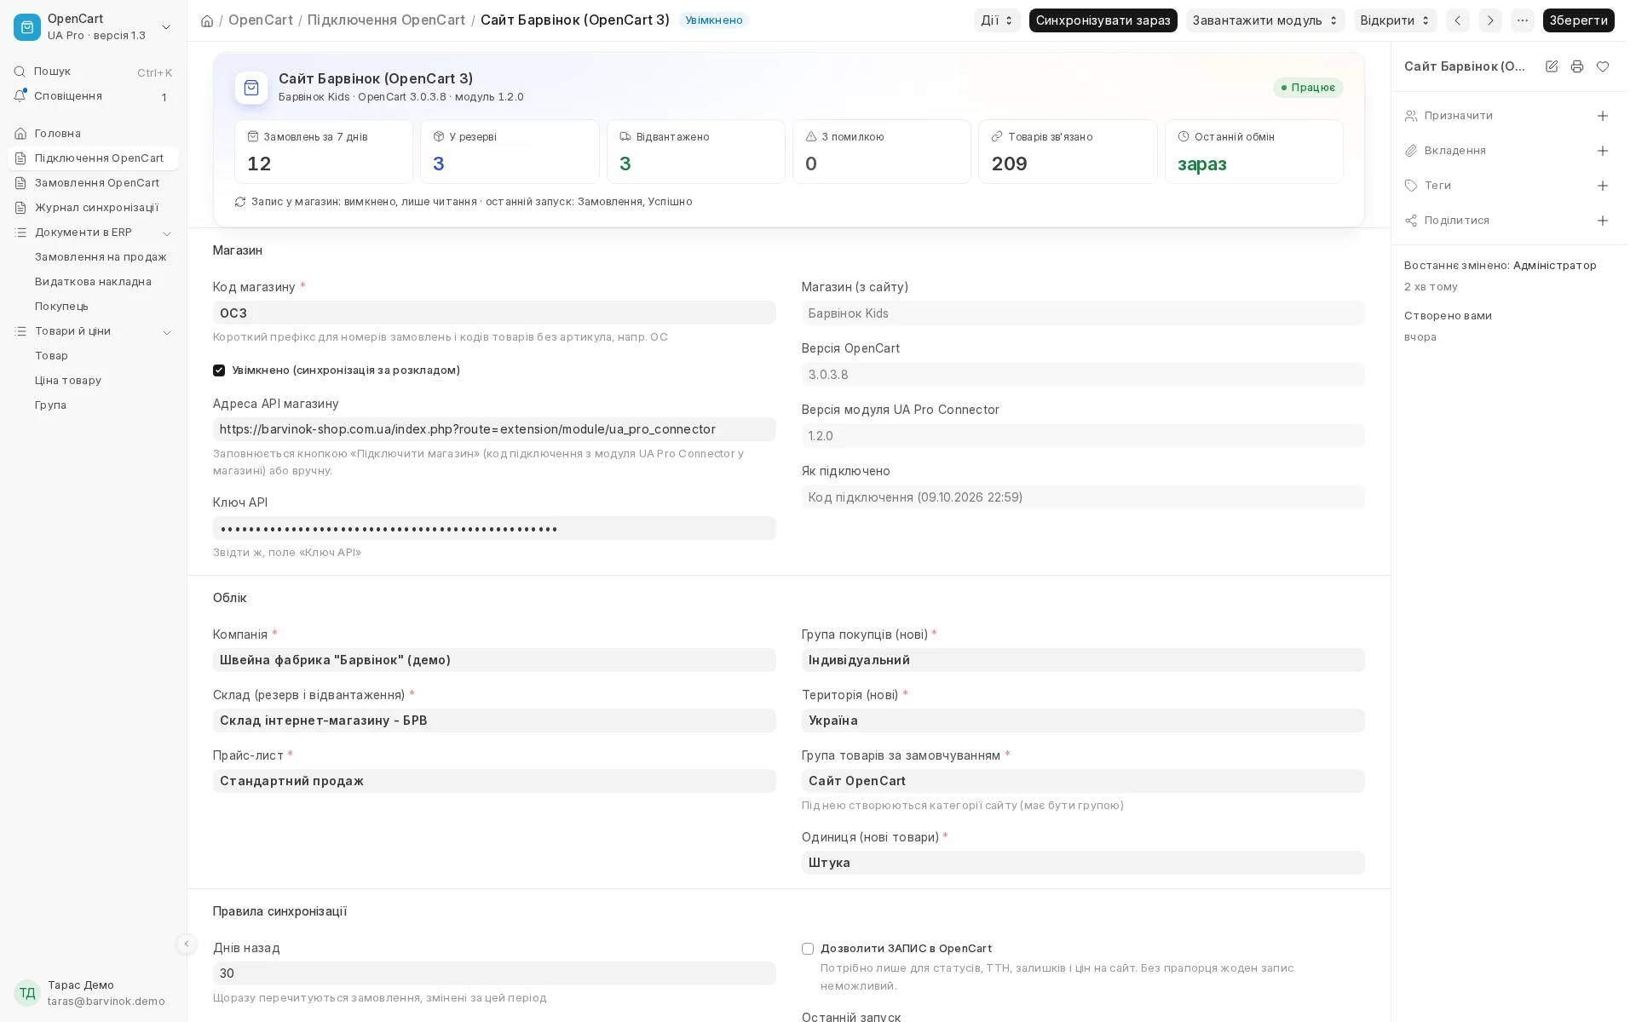1636x1022 pixels.
Task: Add an assignee with the plus icon
Action: (x=1603, y=116)
